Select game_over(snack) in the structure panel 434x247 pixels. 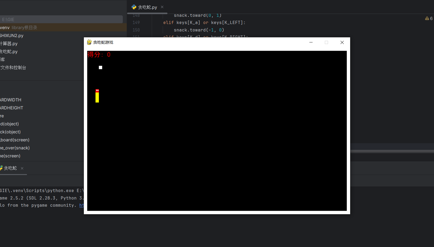coord(15,148)
